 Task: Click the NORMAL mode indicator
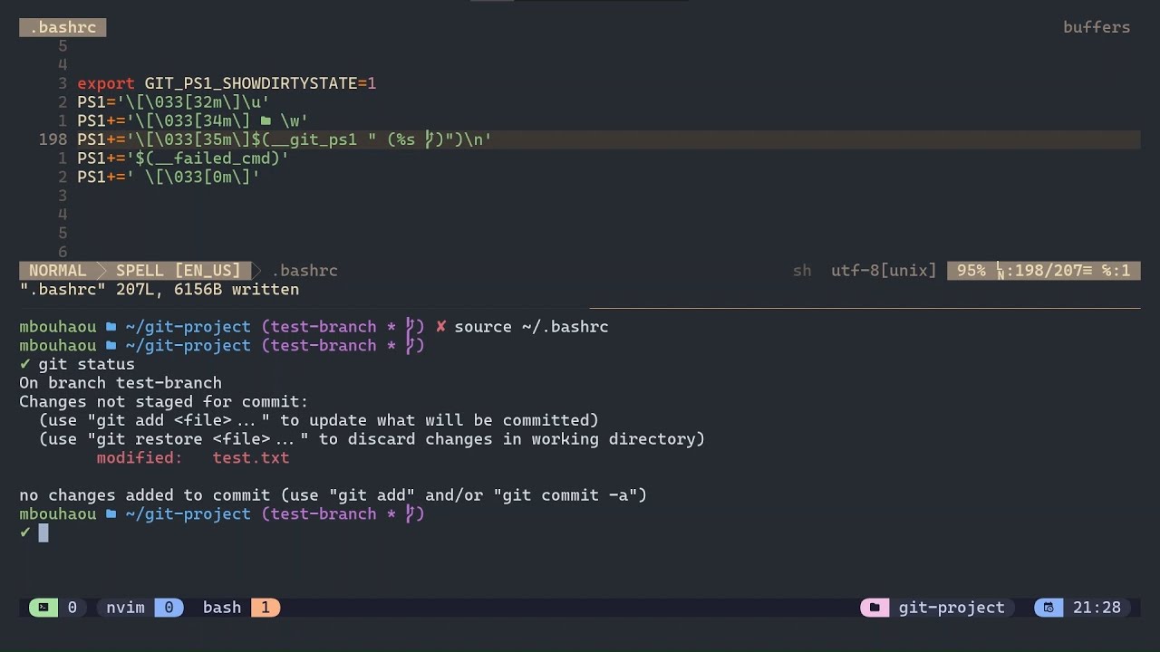coord(58,271)
